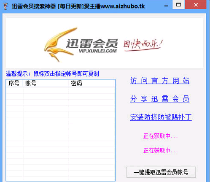Minimize the window
Image resolution: width=210 pixels, height=182 pixels.
click(x=166, y=6)
